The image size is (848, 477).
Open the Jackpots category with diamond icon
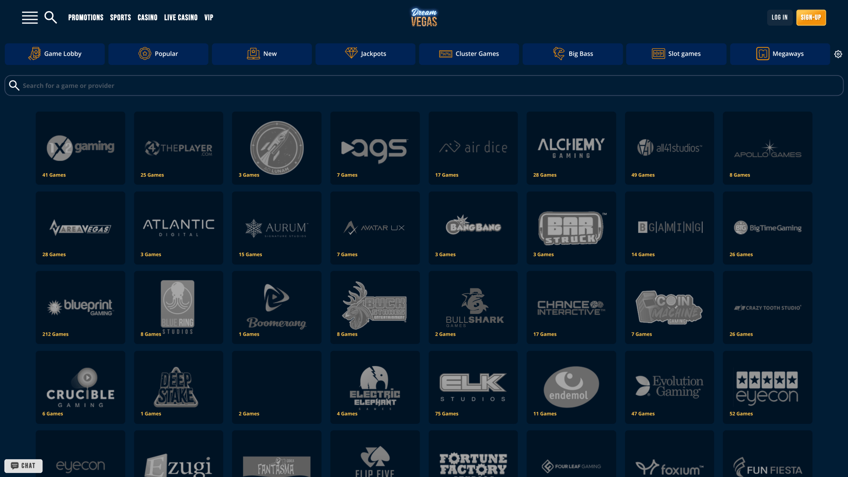(365, 53)
